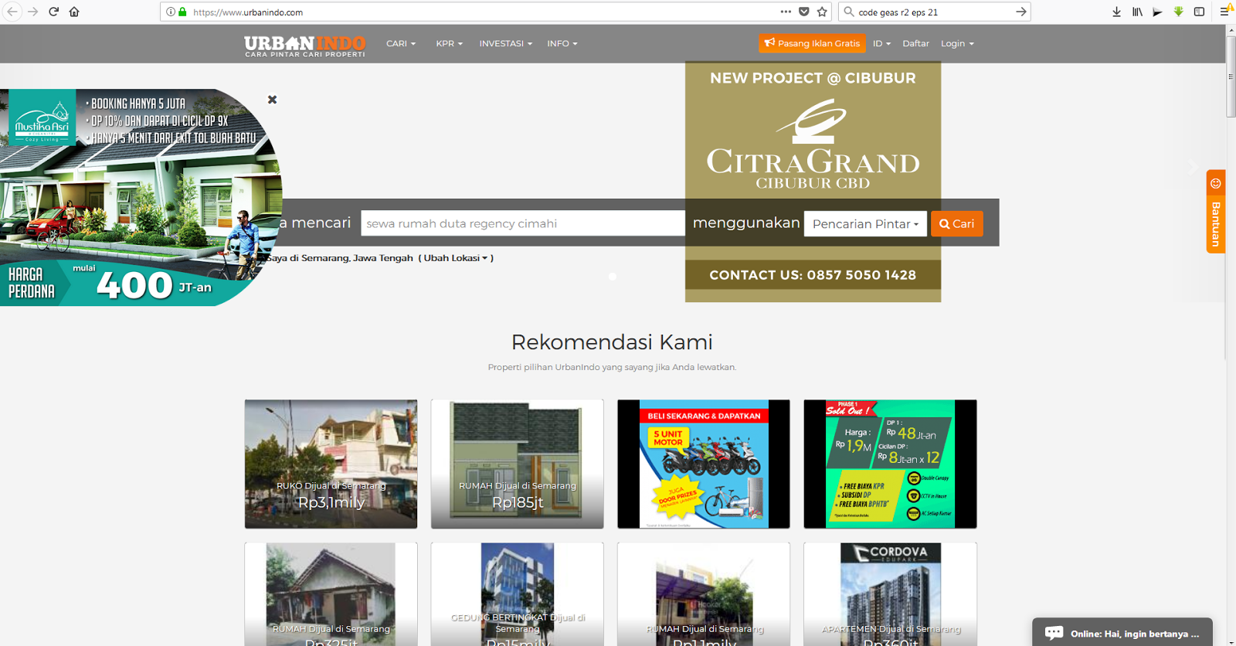This screenshot has width=1236, height=646.
Task: Click the browser search box
Action: point(933,12)
